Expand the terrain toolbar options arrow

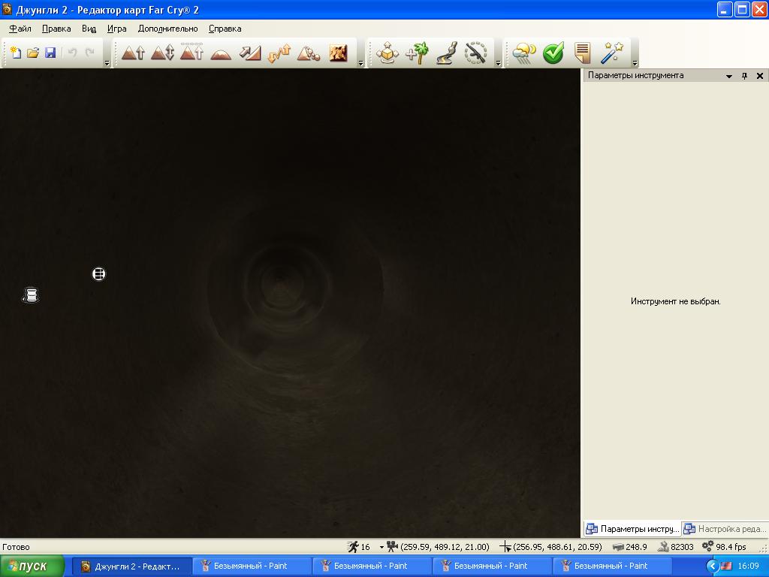[x=361, y=63]
